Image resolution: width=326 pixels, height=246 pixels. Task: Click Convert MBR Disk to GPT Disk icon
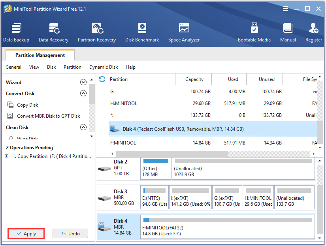10,116
